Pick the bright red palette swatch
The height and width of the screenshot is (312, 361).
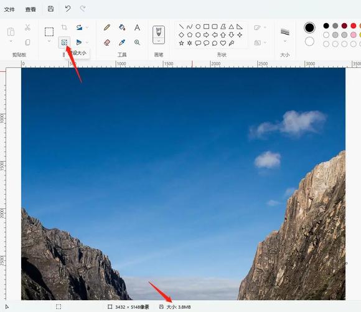click(354, 26)
